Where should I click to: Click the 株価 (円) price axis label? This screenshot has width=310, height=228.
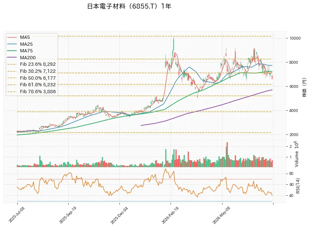[304, 87]
